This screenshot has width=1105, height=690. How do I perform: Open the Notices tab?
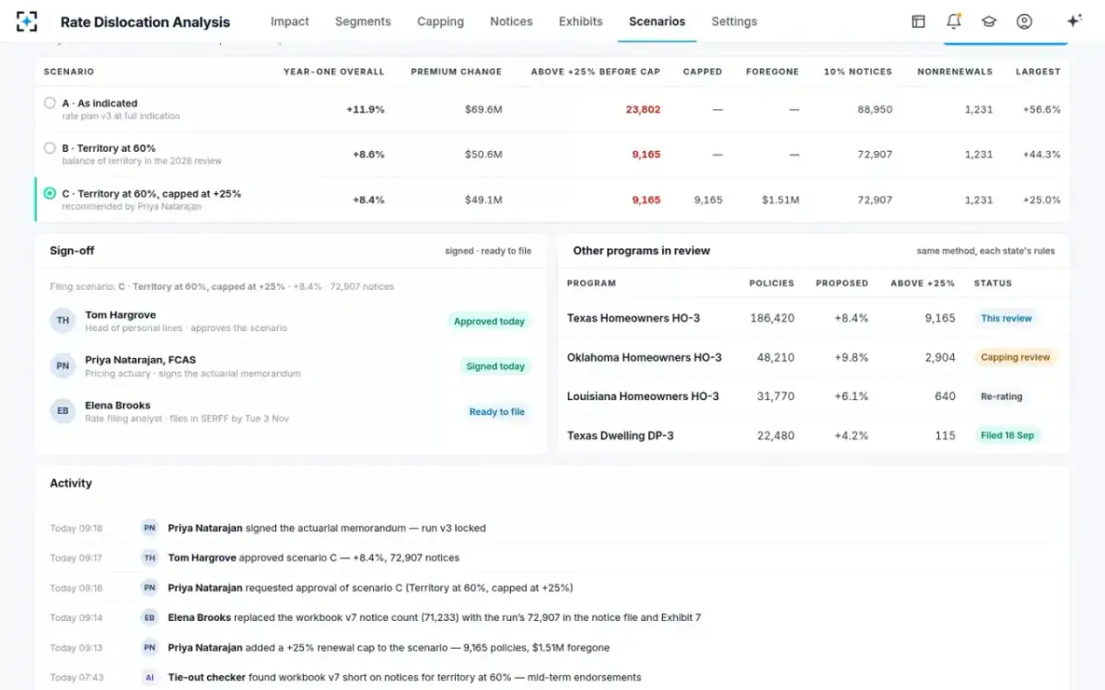point(511,21)
